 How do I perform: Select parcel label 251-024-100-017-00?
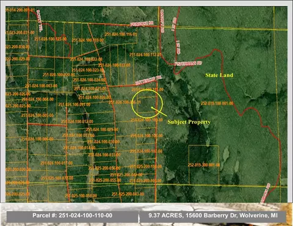pos(57,163)
